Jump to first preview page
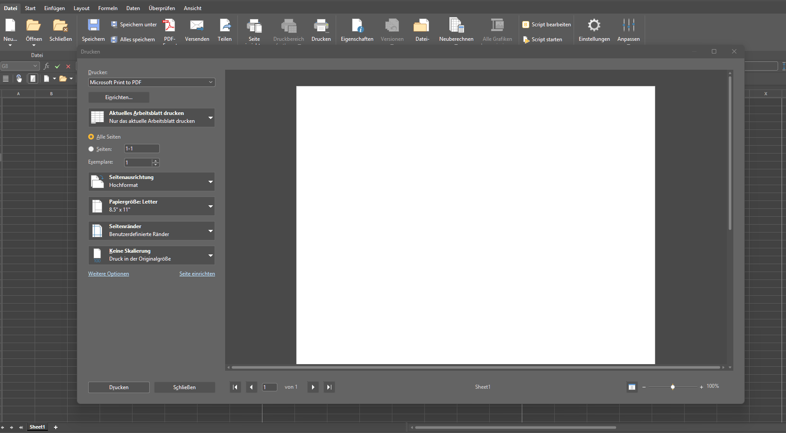786x433 pixels. (x=235, y=387)
